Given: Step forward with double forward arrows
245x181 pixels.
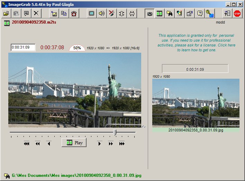Looking at the screenshot, I should [x=111, y=144].
